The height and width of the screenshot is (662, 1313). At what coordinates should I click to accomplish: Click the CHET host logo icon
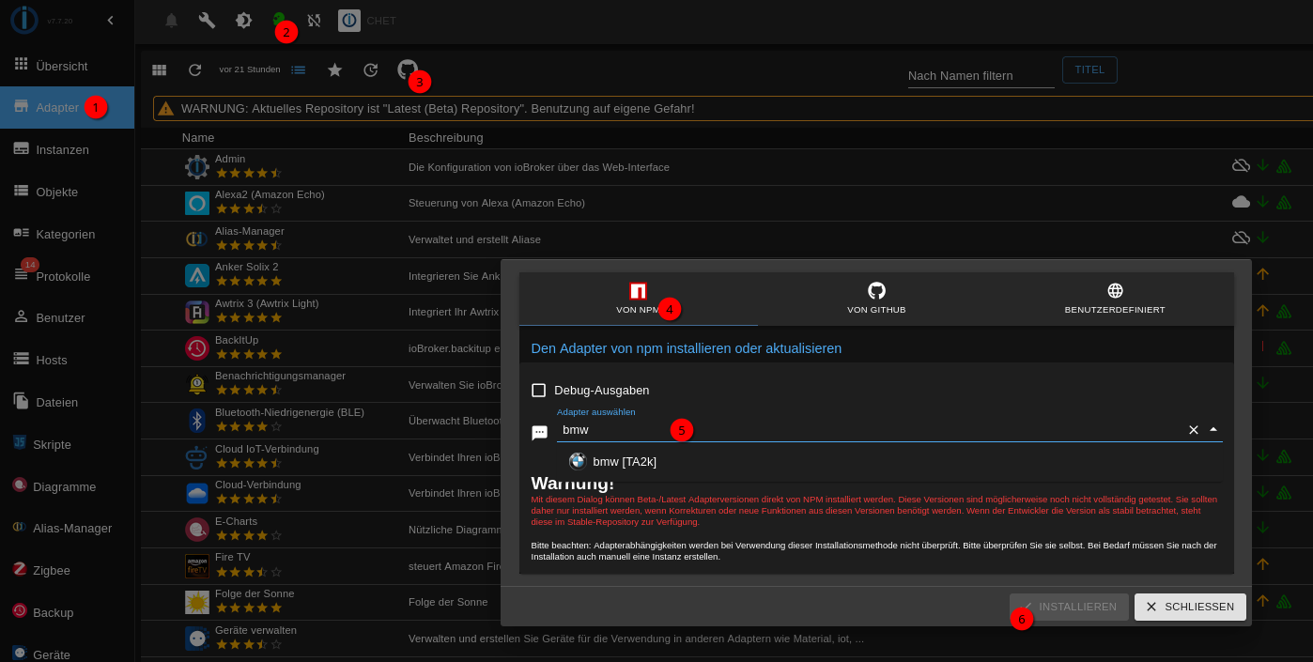349,20
